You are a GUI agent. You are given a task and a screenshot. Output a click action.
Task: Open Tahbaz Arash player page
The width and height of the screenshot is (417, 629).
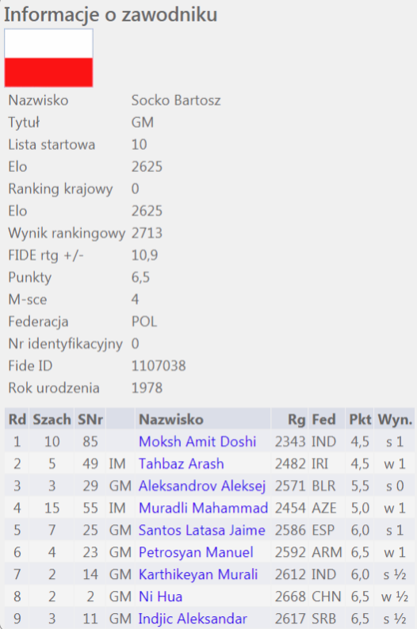[182, 463]
